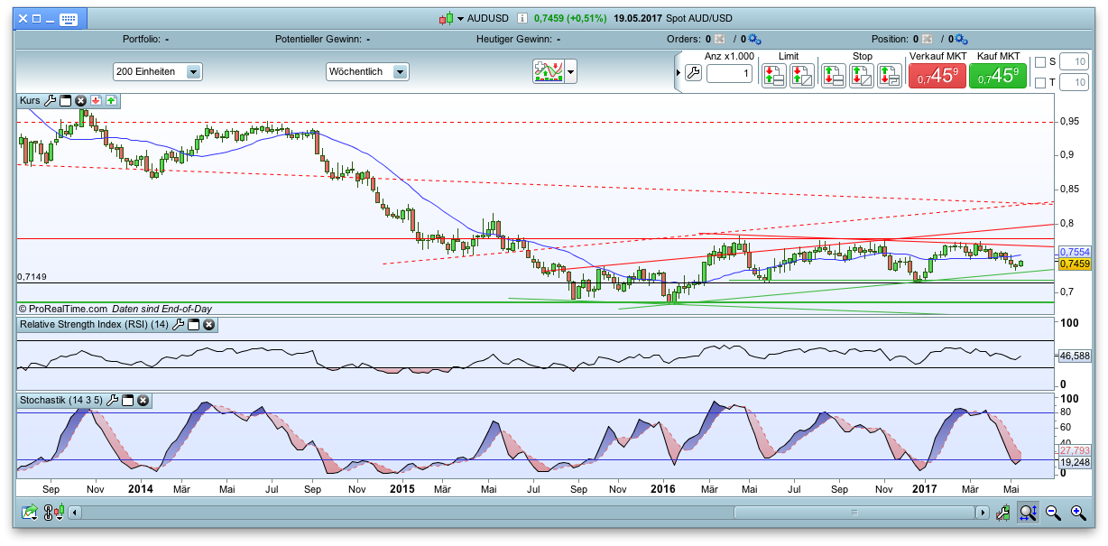Screen dimensions: 1108x546
Task: Enable the T checkbox
Action: 1040,83
